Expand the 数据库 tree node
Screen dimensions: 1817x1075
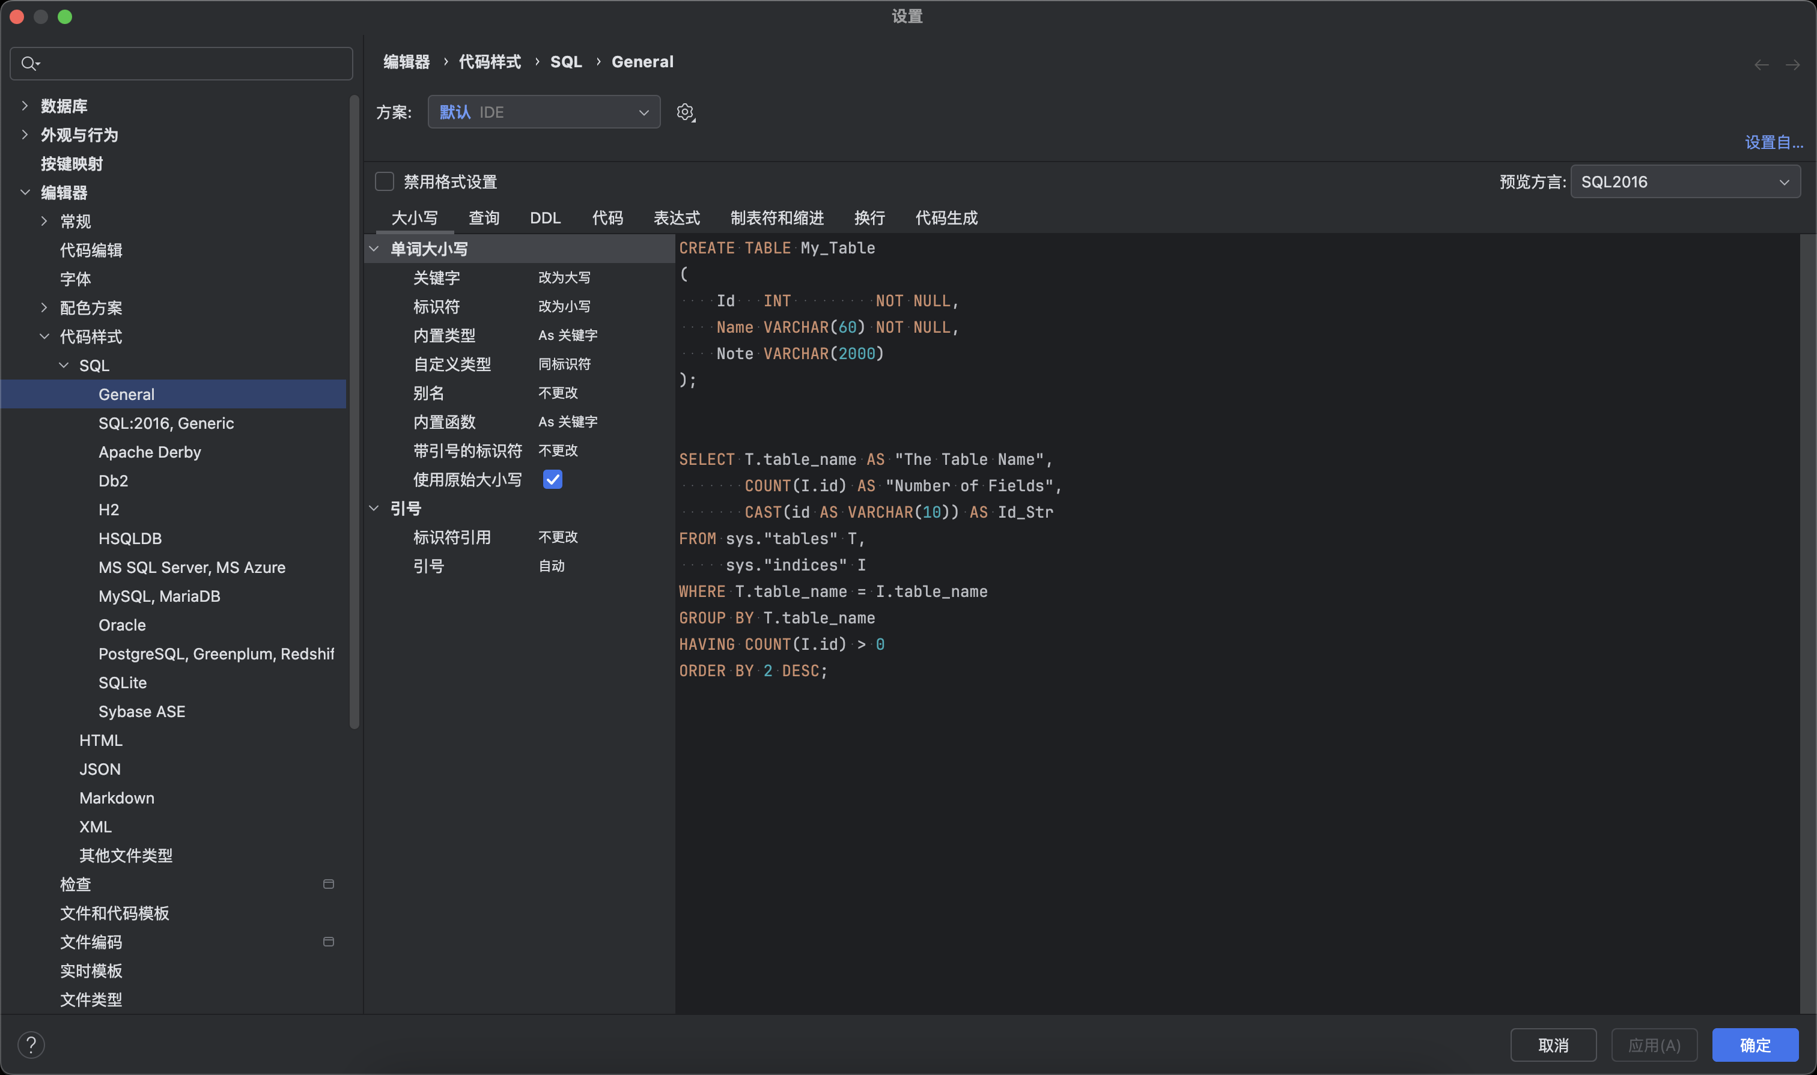click(x=25, y=106)
